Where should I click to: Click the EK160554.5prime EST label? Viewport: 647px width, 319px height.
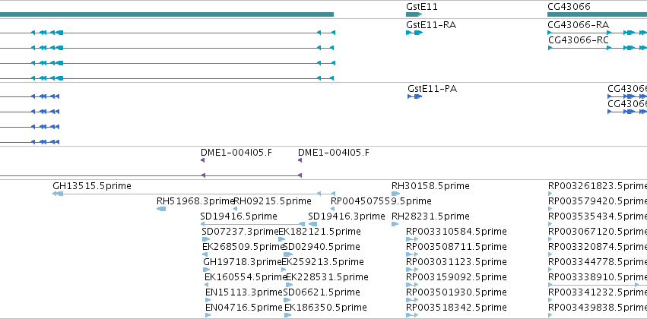click(246, 277)
